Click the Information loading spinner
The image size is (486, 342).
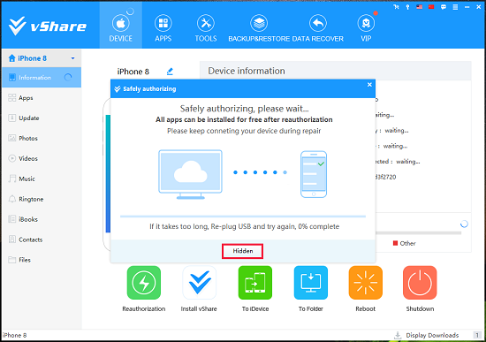[68, 77]
